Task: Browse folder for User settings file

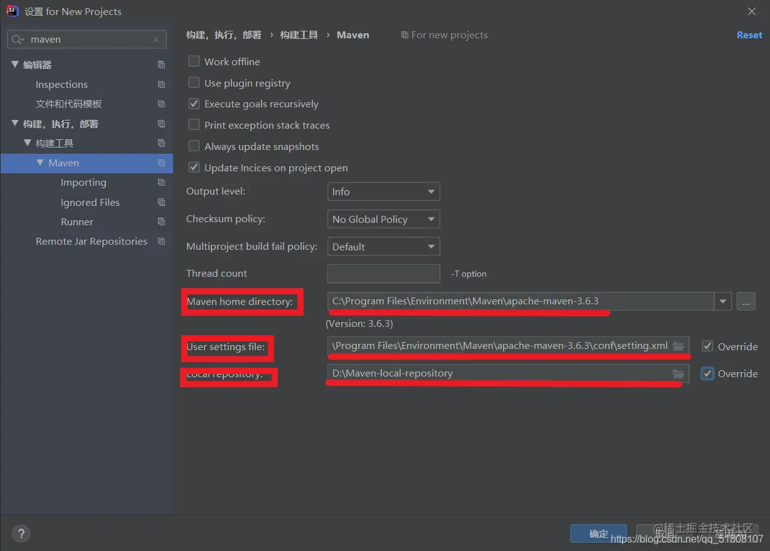Action: point(678,346)
